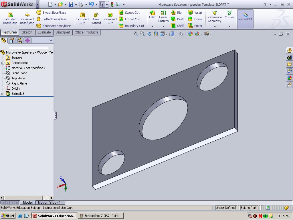Select the Revolved Cut tool
This screenshot has height=220, width=293.
(110, 17)
